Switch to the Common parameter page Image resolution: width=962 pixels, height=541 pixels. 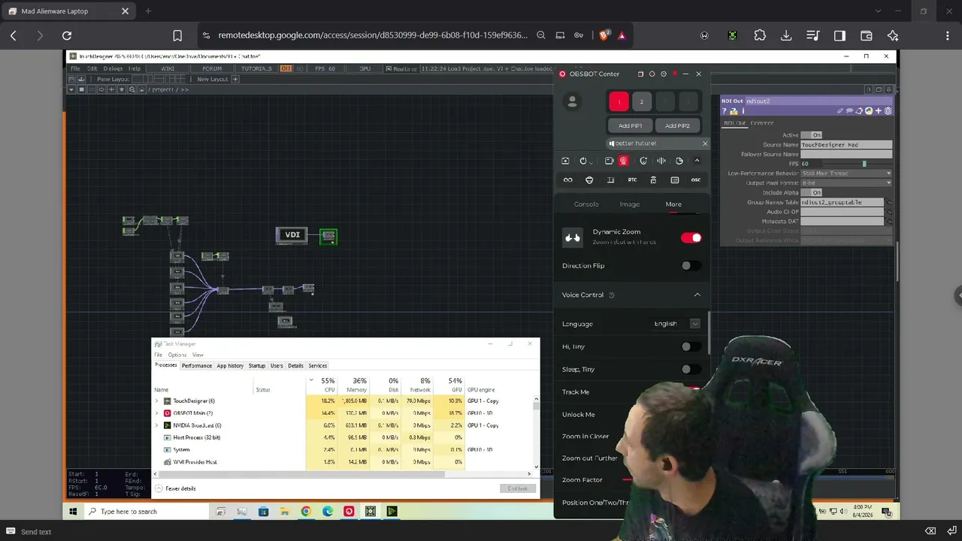pos(761,123)
